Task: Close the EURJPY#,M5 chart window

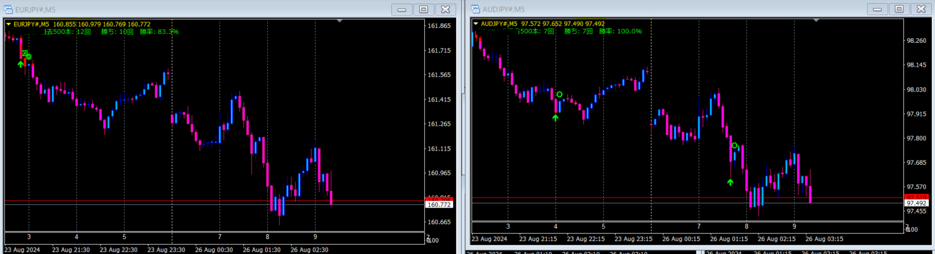Action: [x=445, y=9]
